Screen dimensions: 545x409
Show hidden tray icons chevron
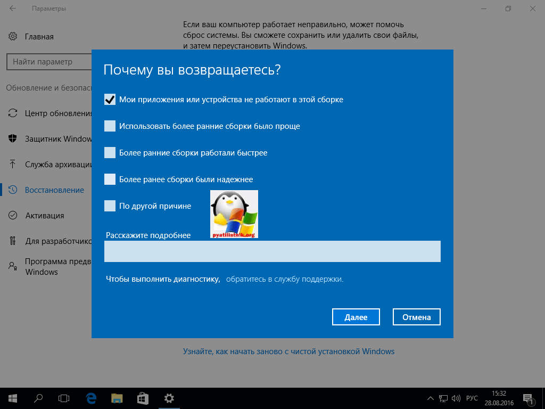[x=430, y=398]
